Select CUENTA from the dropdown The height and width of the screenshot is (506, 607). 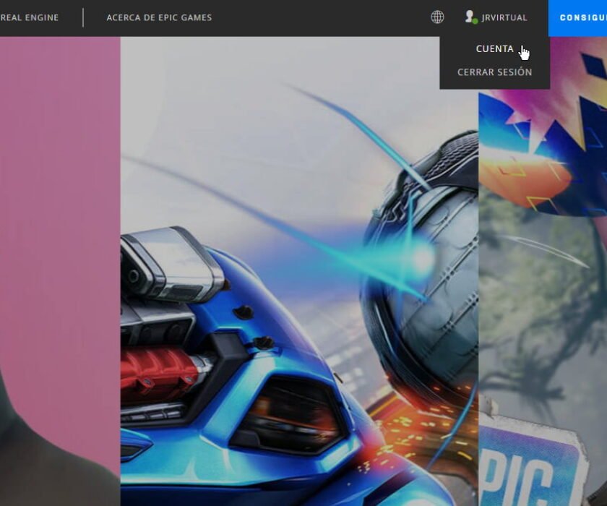point(495,48)
